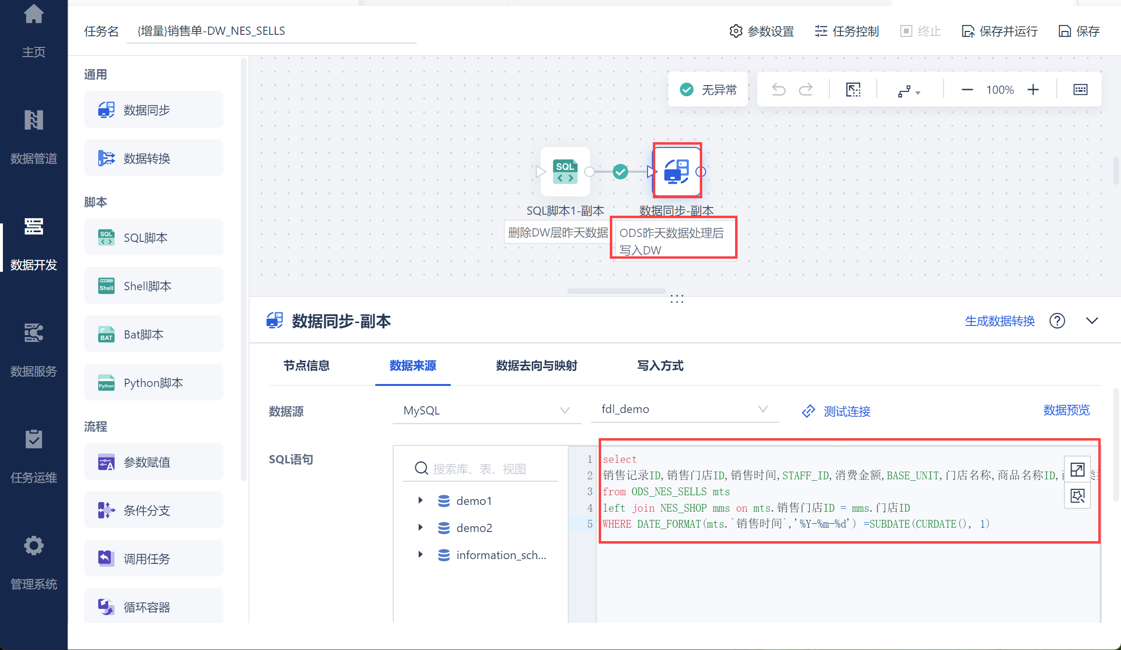Switch to 写入方式 tab

[x=660, y=366]
